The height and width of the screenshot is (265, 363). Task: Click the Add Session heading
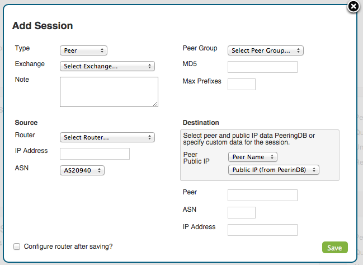point(43,26)
